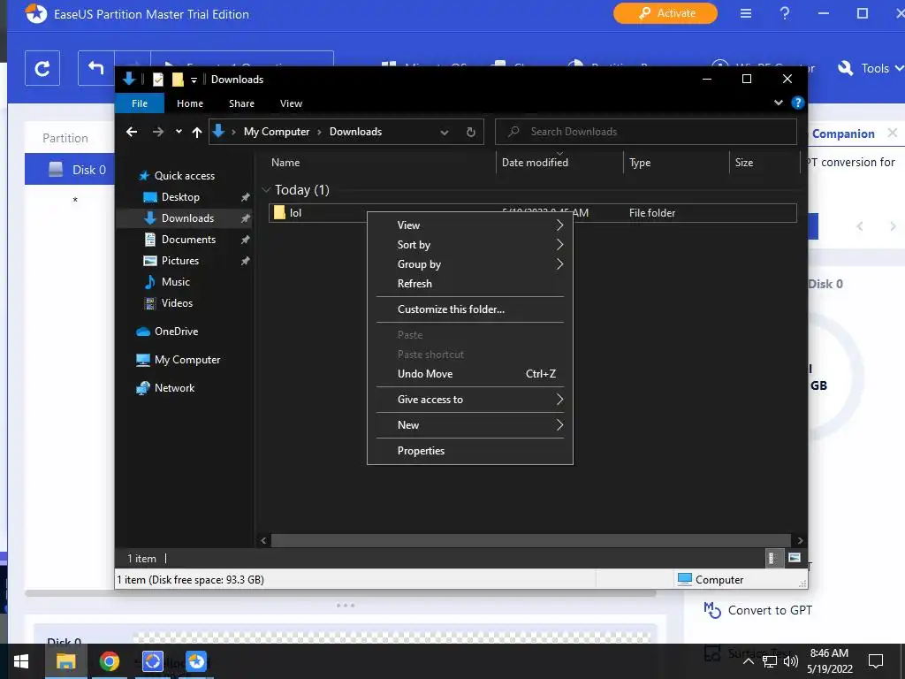Click the Convert to GPT link
Viewport: 905px width, 679px height.
tap(757, 610)
